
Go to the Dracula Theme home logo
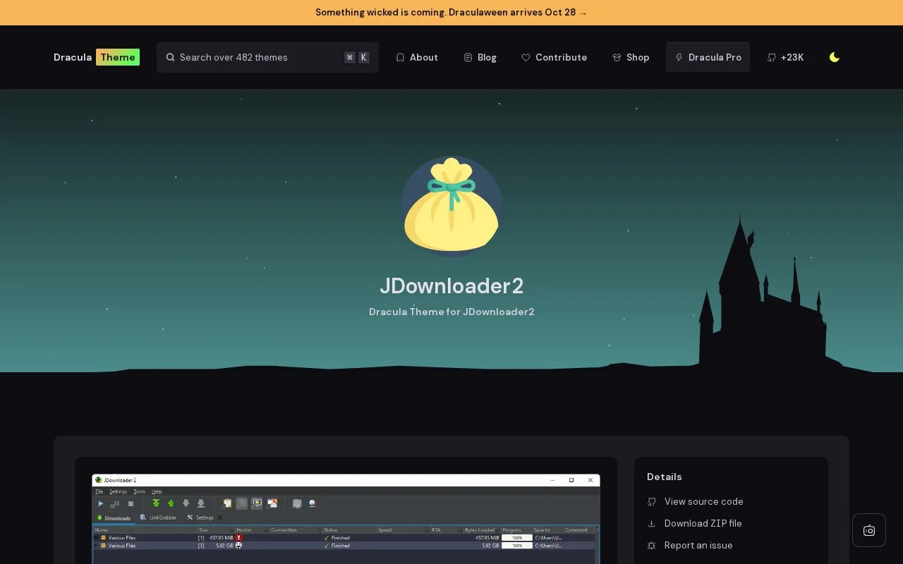(x=97, y=57)
